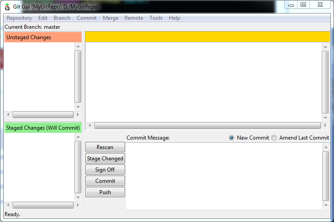The image size is (334, 222).
Task: Open the Remote menu
Action: 134,18
